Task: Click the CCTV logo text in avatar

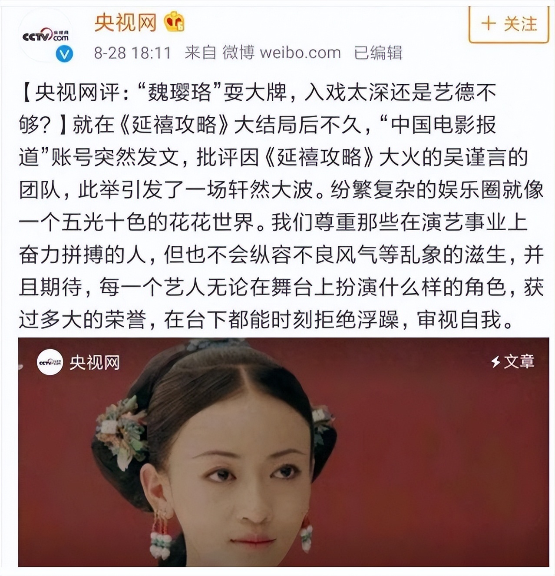Action: (45, 36)
